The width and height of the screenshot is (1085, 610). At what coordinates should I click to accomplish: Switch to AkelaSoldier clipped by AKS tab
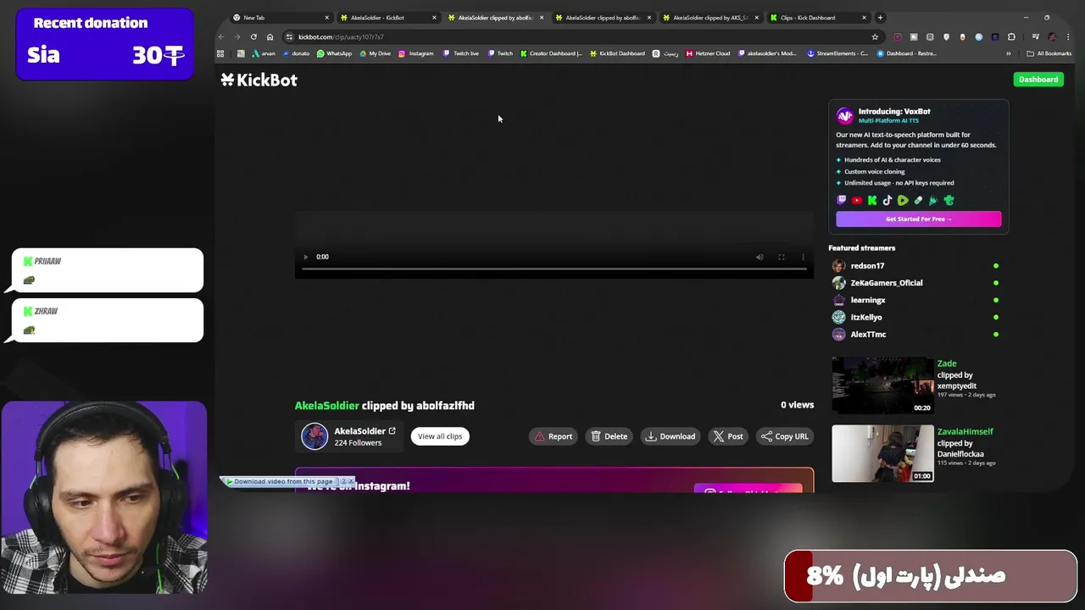[x=709, y=18]
